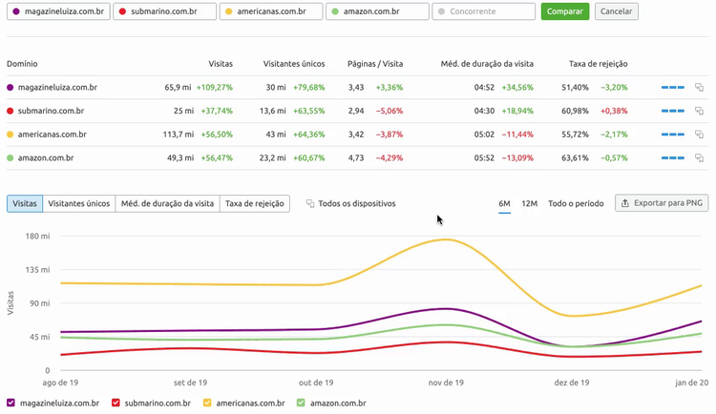Click blue trend bars in magazineluiza.com.br row
This screenshot has height=414, width=716.
tap(673, 87)
